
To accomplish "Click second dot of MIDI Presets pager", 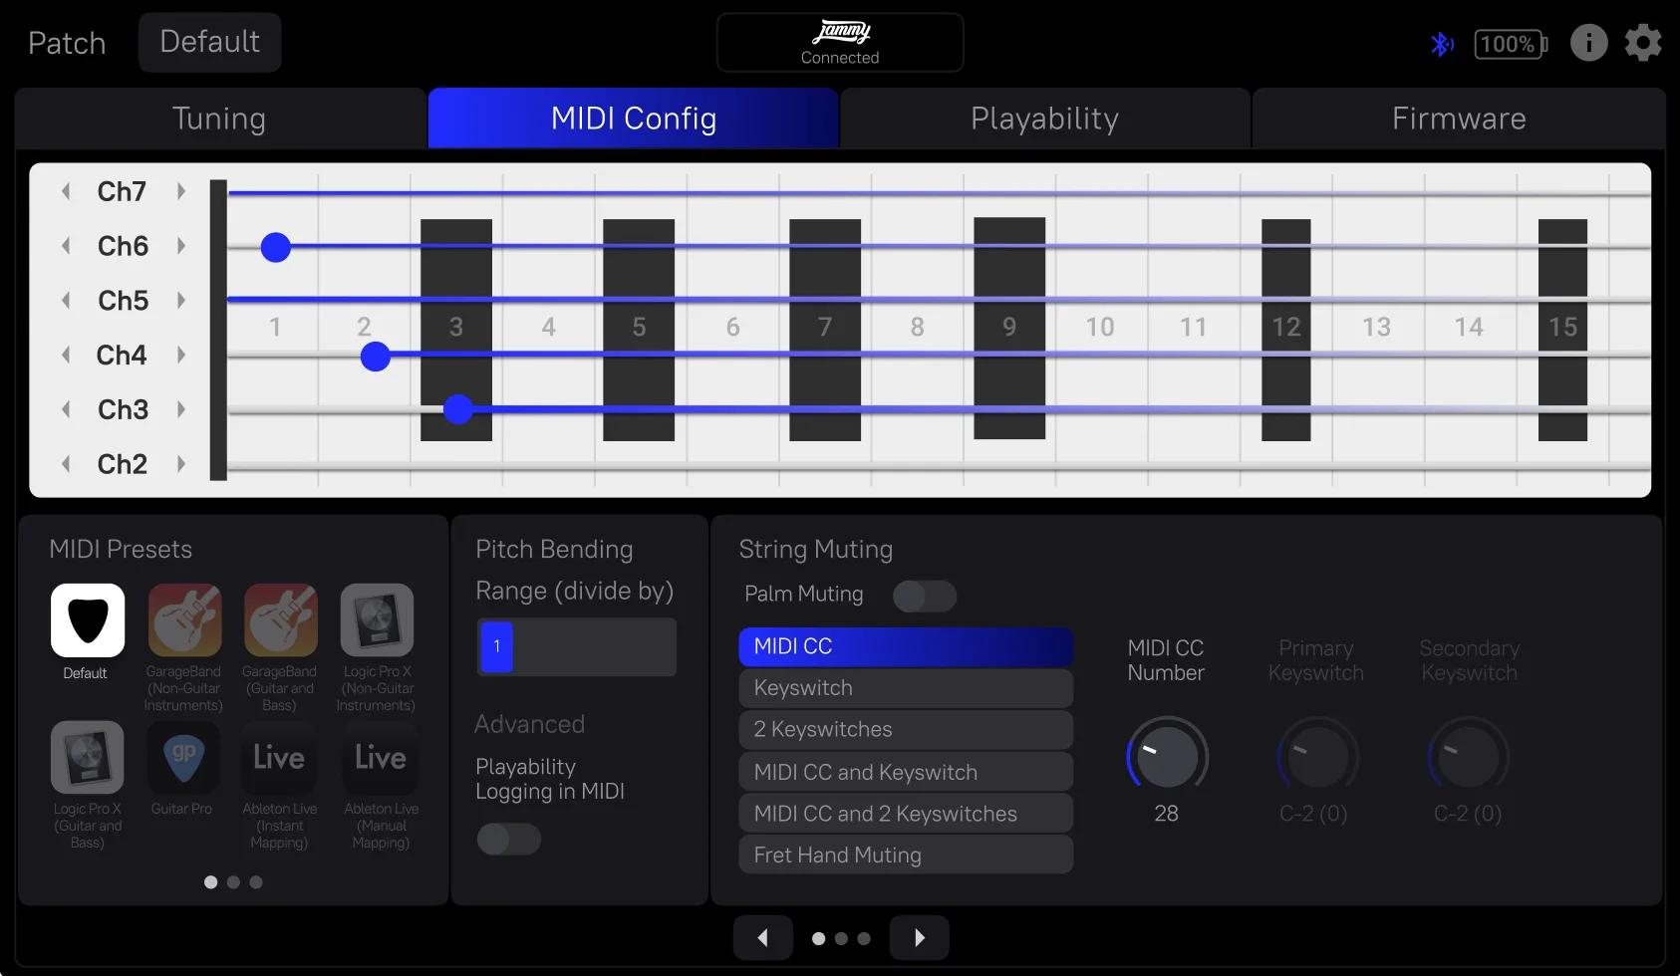I will coord(233,882).
